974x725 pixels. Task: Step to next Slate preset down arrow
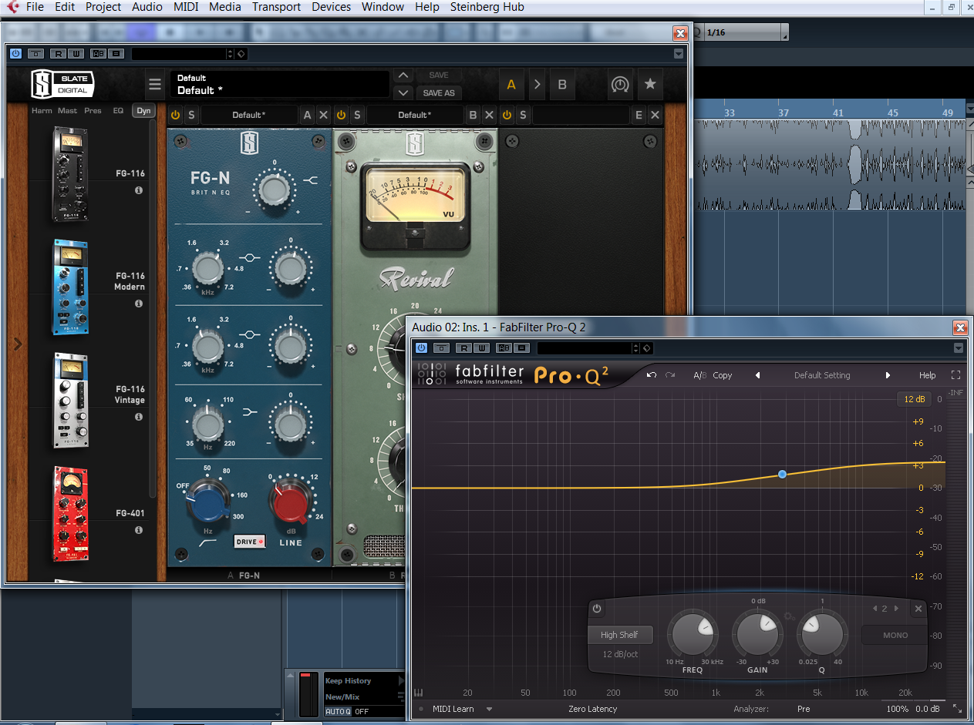click(x=403, y=92)
